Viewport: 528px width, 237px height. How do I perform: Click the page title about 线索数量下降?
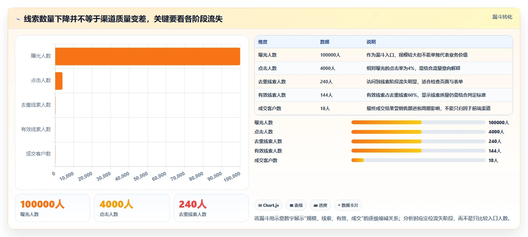[123, 19]
